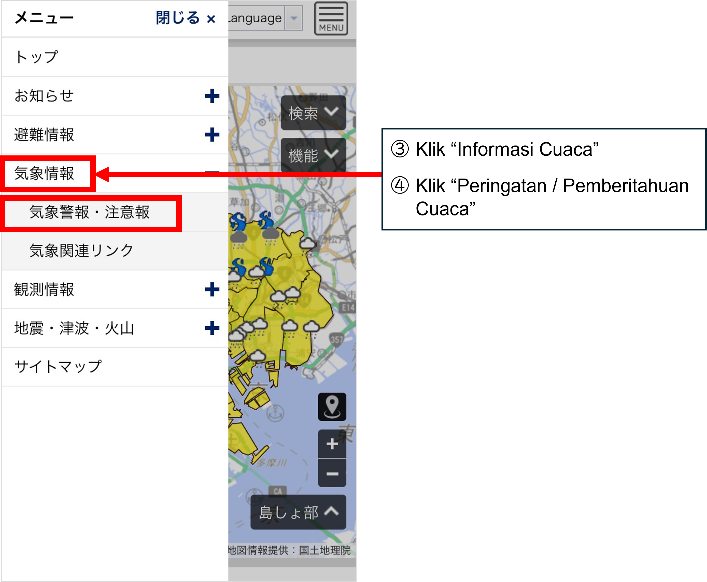Expand 避難情報 with its plus icon

coord(212,135)
